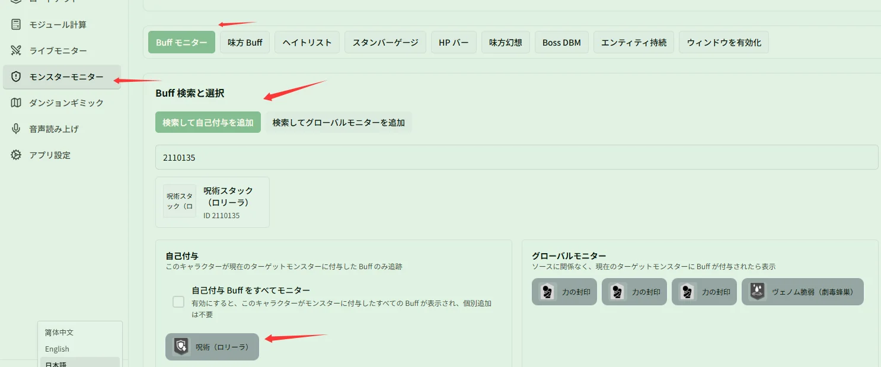Enable monitoring all self-applied Buffs checkbox

[178, 302]
